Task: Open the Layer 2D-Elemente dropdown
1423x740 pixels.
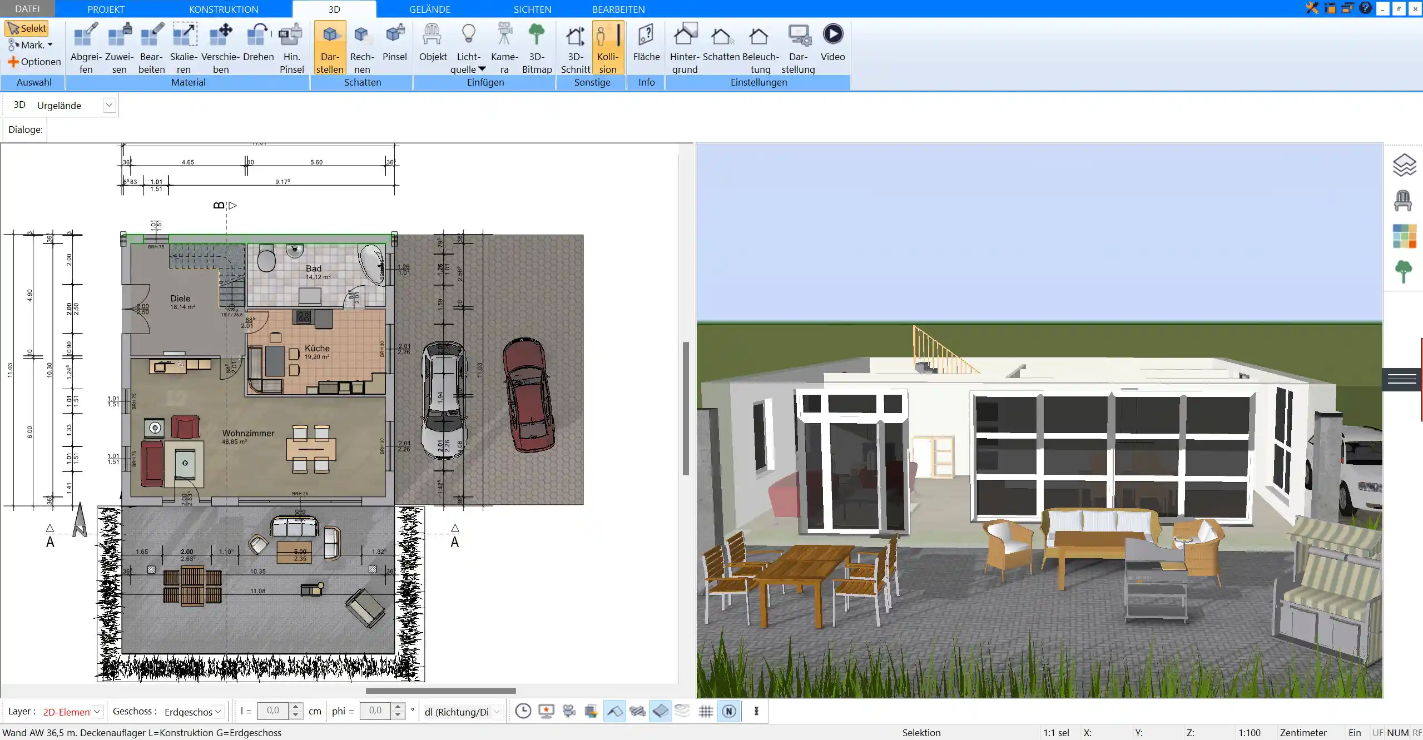Action: 97,711
